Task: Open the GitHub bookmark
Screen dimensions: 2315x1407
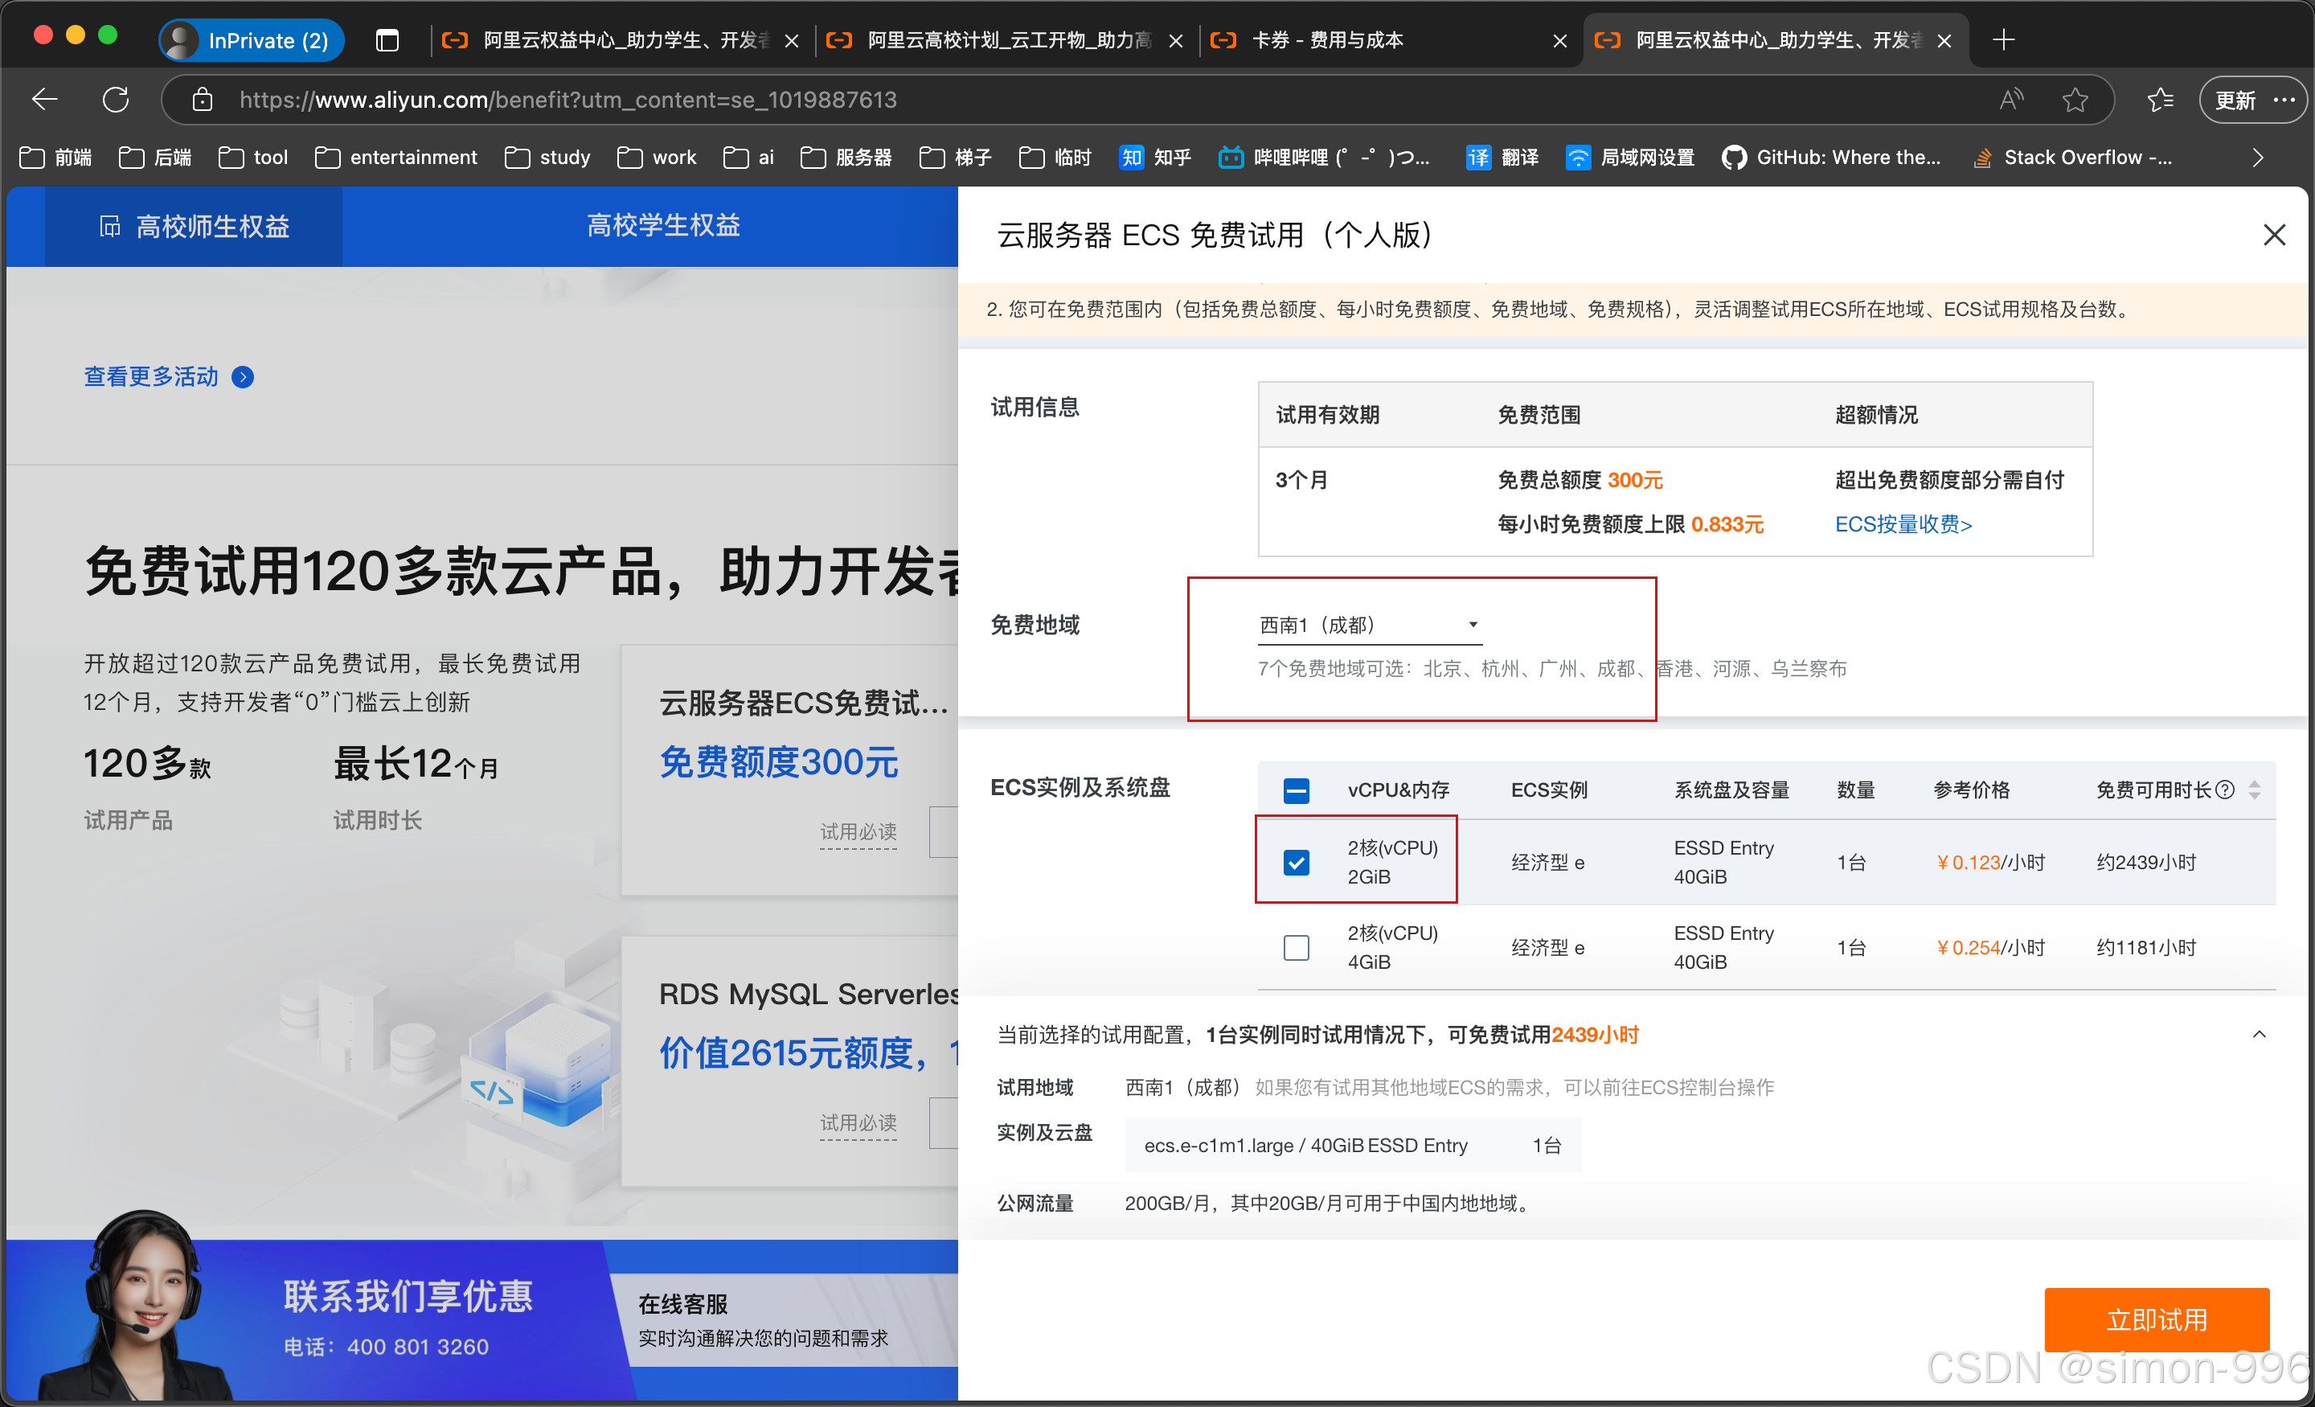Action: (x=1830, y=158)
